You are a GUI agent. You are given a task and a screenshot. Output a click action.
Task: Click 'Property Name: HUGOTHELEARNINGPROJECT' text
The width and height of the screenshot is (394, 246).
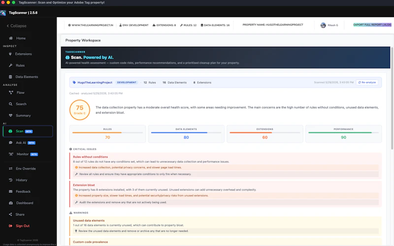[273, 25]
